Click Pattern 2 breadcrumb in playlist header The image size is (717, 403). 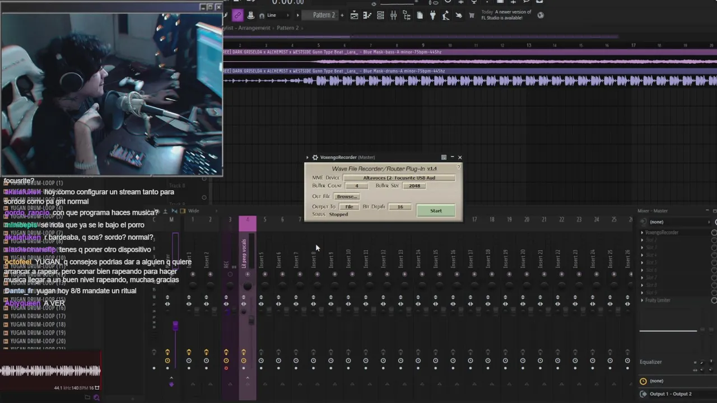click(x=287, y=28)
